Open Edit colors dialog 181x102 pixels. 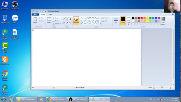click(x=163, y=21)
